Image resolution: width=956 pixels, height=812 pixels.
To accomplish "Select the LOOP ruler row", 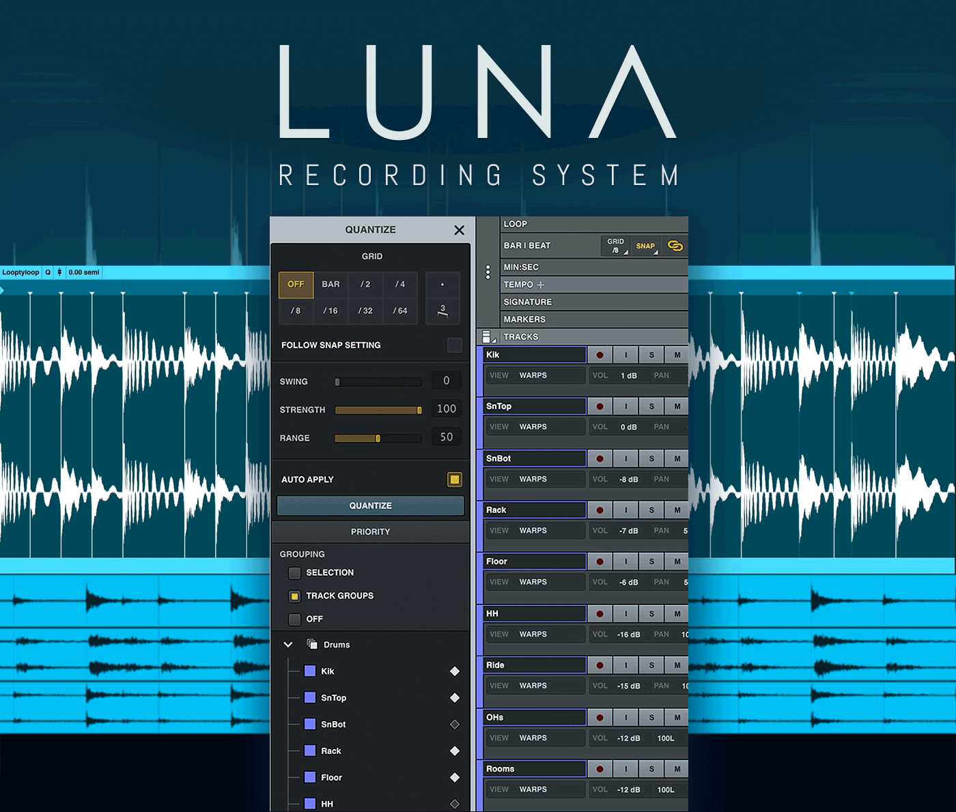I will 594,224.
